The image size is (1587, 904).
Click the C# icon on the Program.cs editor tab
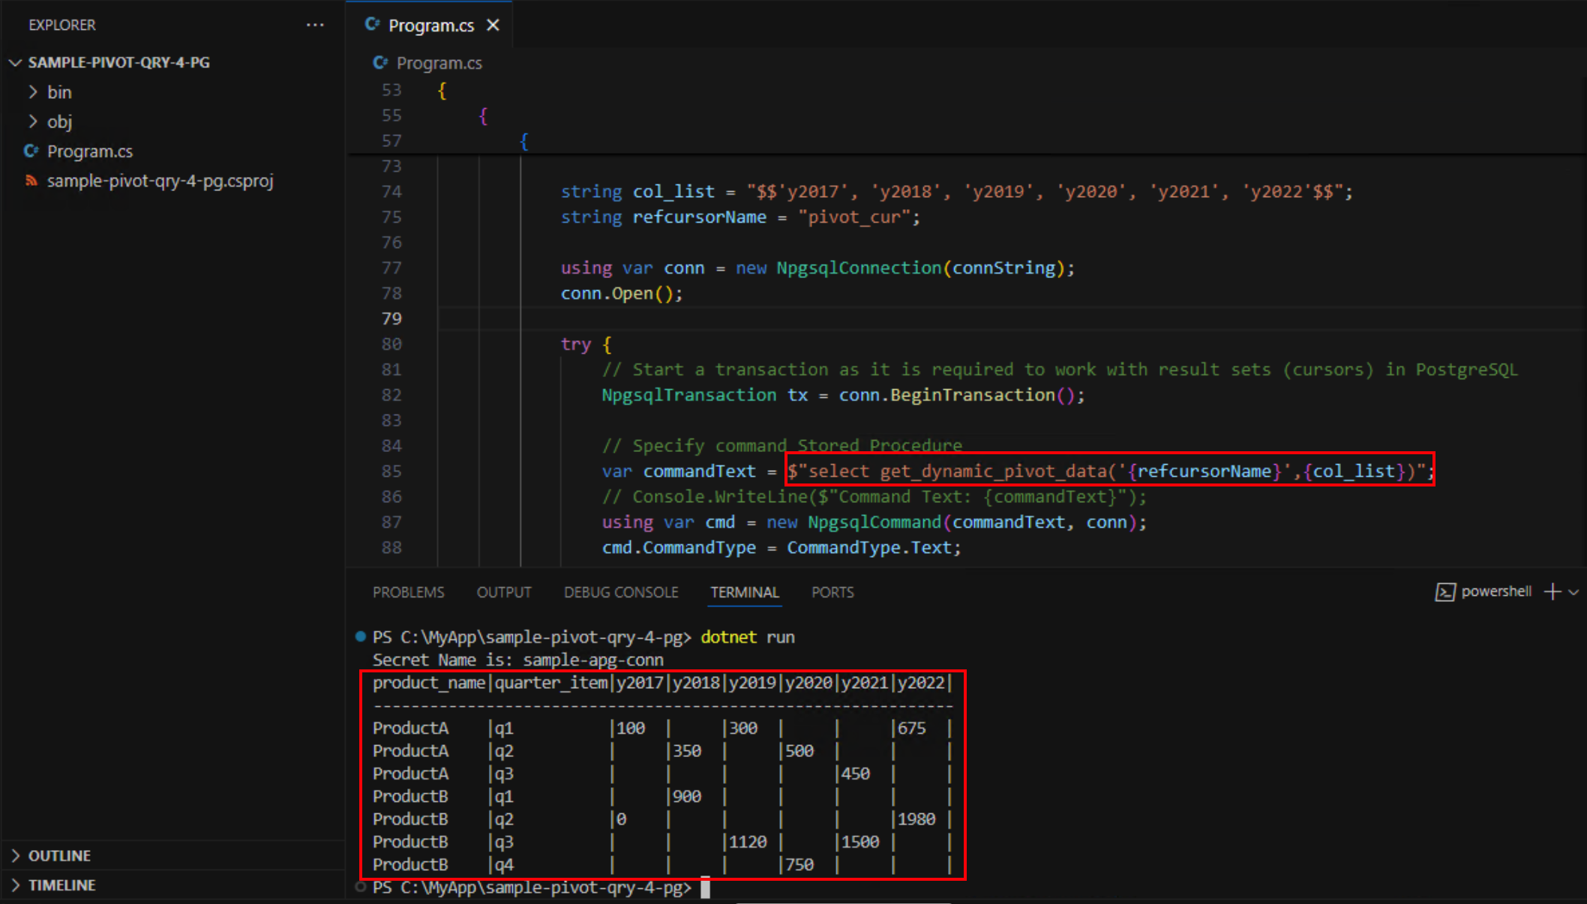coord(373,24)
